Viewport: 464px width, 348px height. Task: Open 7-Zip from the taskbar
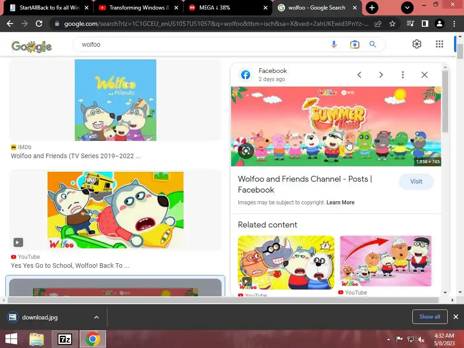coord(65,339)
